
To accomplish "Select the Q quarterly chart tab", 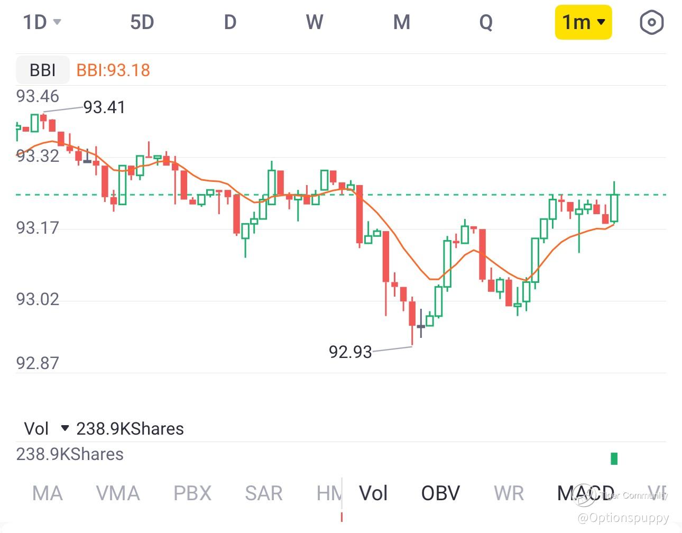I will [486, 22].
